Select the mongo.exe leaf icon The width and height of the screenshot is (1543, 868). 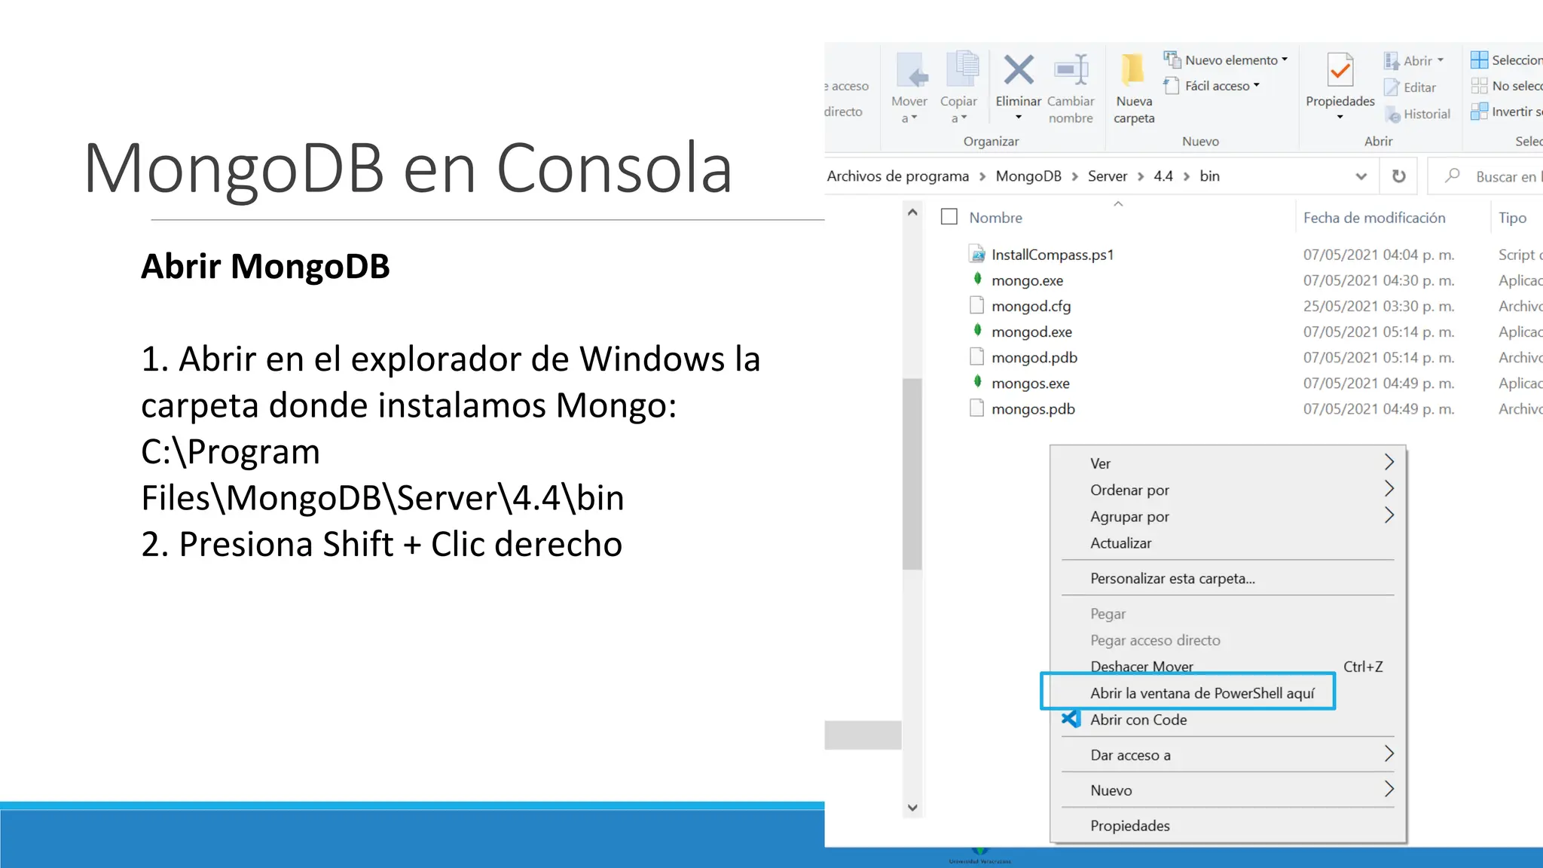point(977,279)
